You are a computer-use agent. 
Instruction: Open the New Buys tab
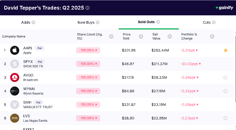[86, 22]
